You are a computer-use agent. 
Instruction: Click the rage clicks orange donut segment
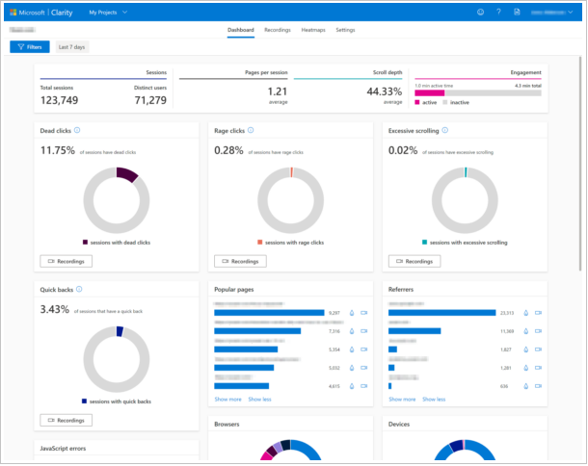[x=291, y=172]
